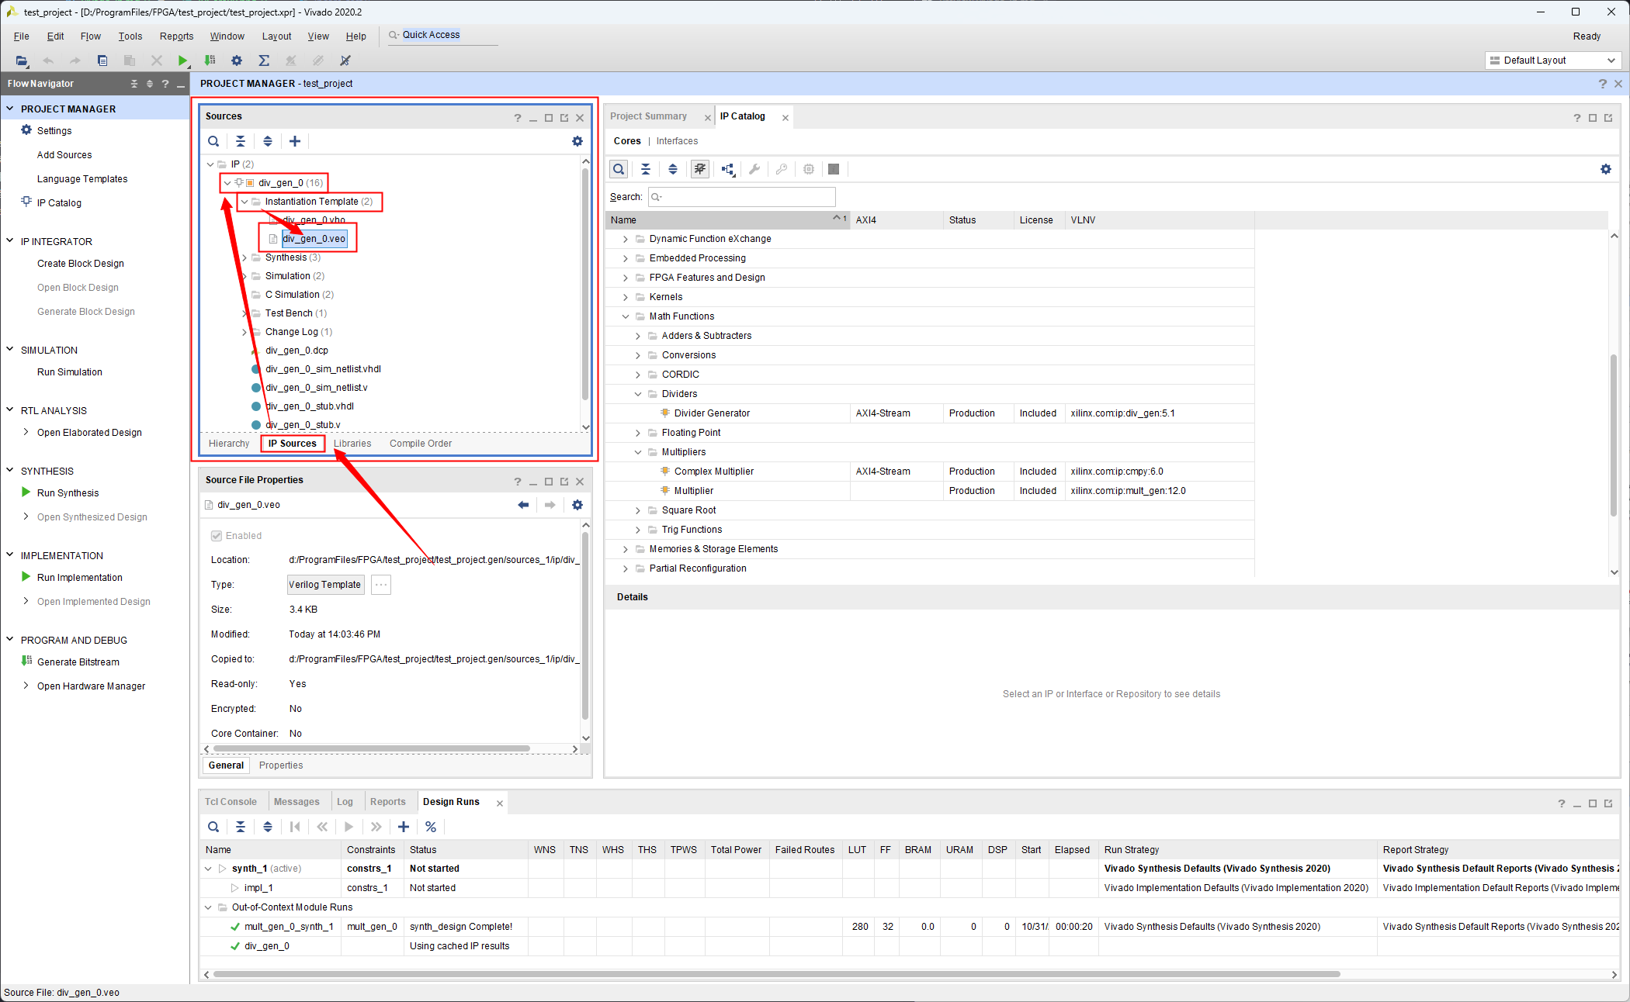Toggle the hide incompatible IP filter button

click(700, 169)
